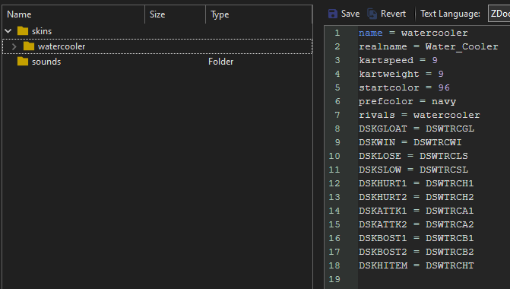This screenshot has height=289, width=510.
Task: Click the 'Text Language:' label
Action: click(x=450, y=14)
